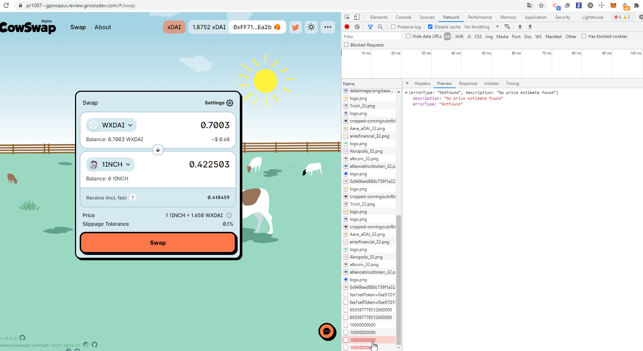Open Initiator tab of request
The width and height of the screenshot is (643, 351).
pyautogui.click(x=492, y=83)
